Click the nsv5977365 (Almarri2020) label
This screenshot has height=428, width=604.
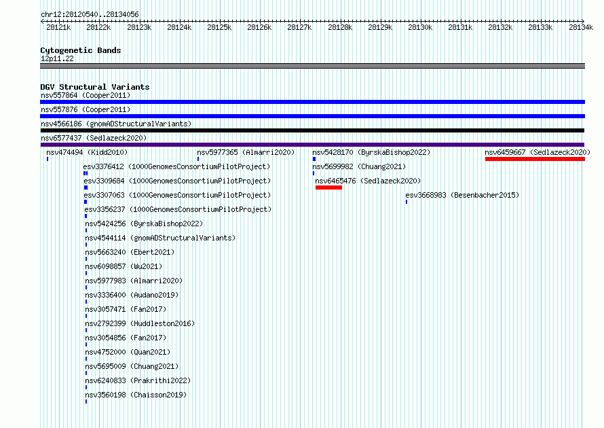pos(246,152)
